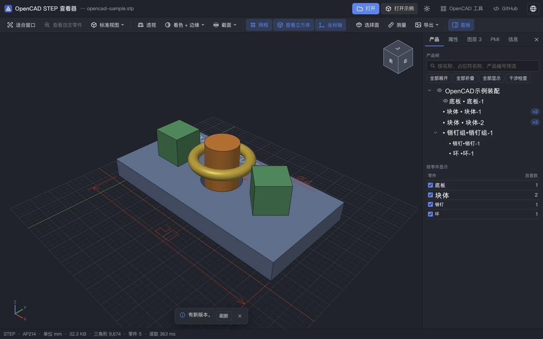Switch to the 信息 tab
Screen dimensions: 543x339
point(513,40)
